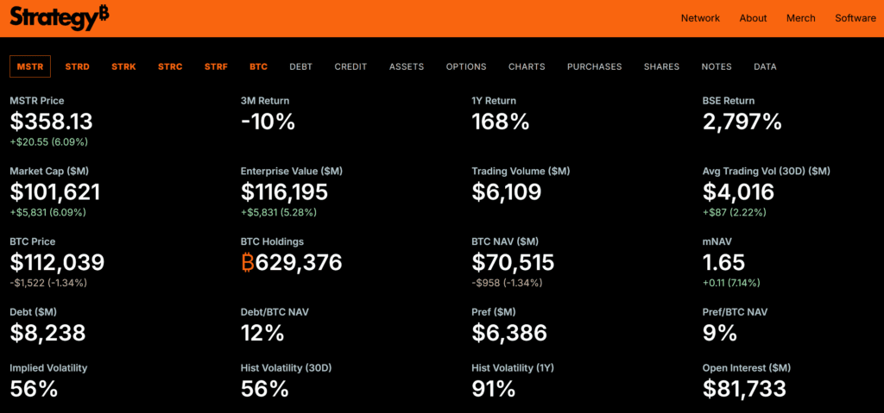
Task: Click the Enterprise Value change +$5,831 (5.28%)
Action: [279, 212]
